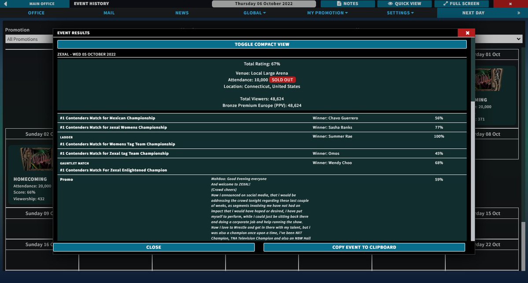
Task: Click the Event Results vertical scrollbar
Action: point(473,171)
